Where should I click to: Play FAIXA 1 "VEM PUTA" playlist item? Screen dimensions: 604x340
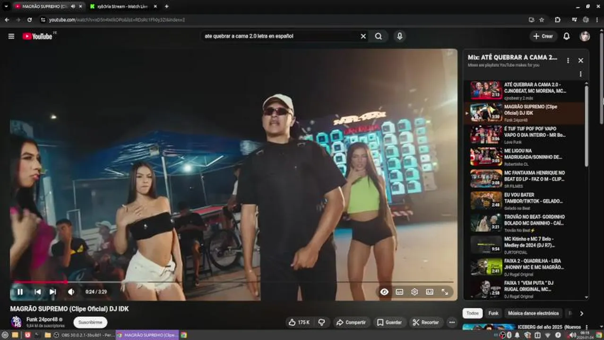pos(524,289)
